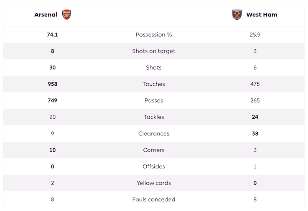Select West Ham's 38 clearances value
The width and height of the screenshot is (308, 211).
coord(255,134)
